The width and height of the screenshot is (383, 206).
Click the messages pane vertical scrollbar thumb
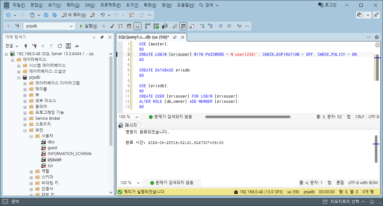[376, 149]
